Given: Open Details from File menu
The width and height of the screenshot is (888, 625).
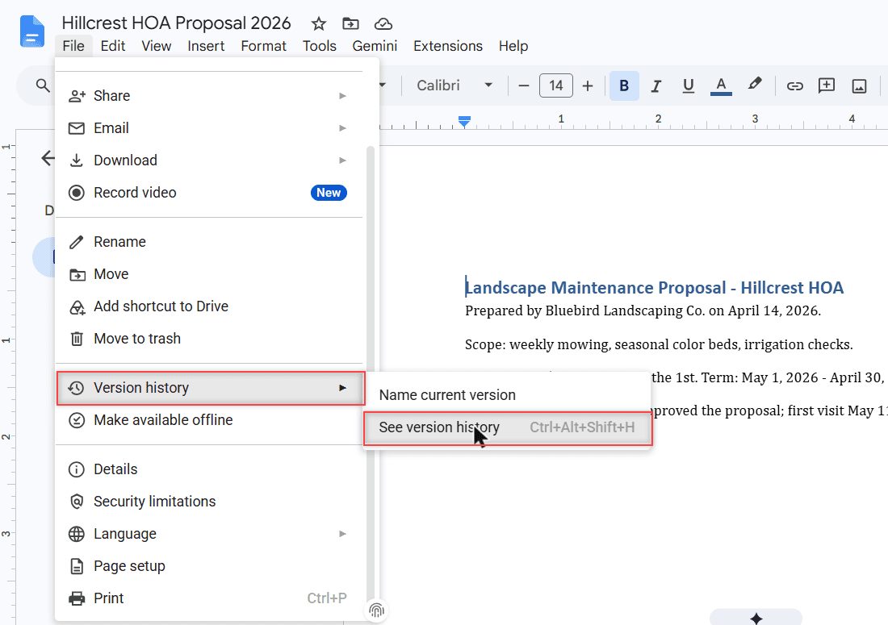Looking at the screenshot, I should (210, 469).
